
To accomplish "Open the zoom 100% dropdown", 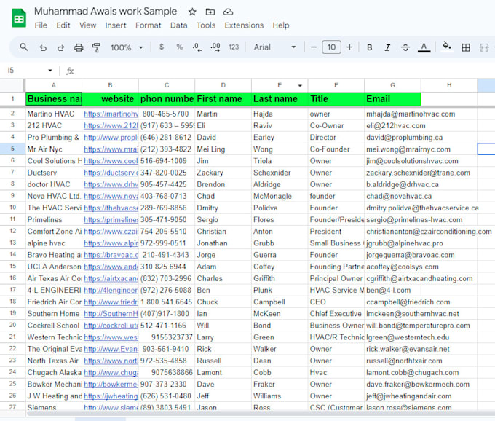I will coord(127,47).
